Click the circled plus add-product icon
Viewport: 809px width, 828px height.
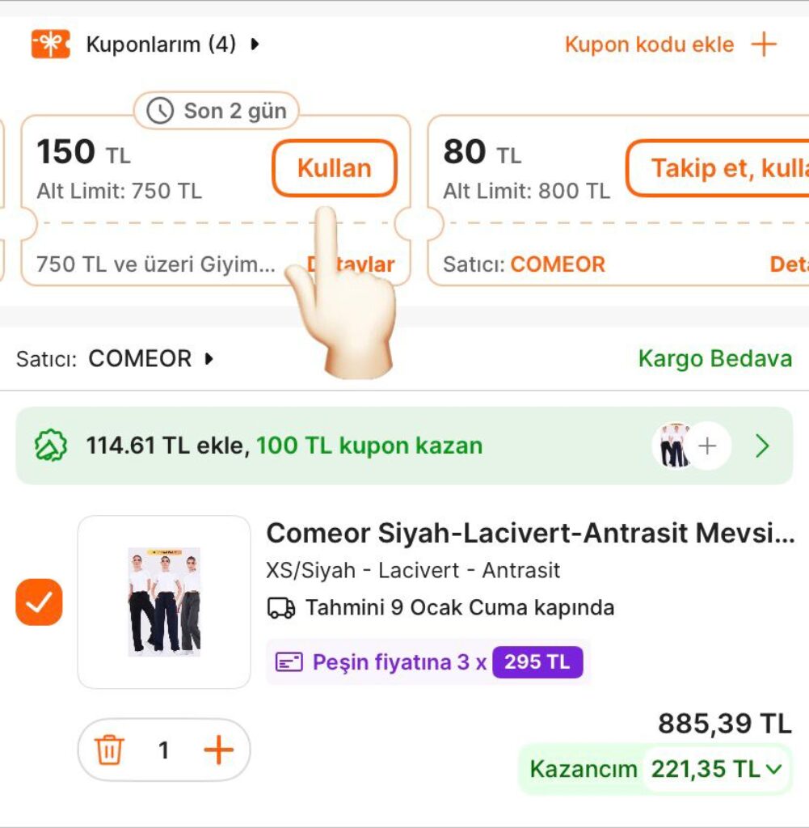click(x=707, y=446)
